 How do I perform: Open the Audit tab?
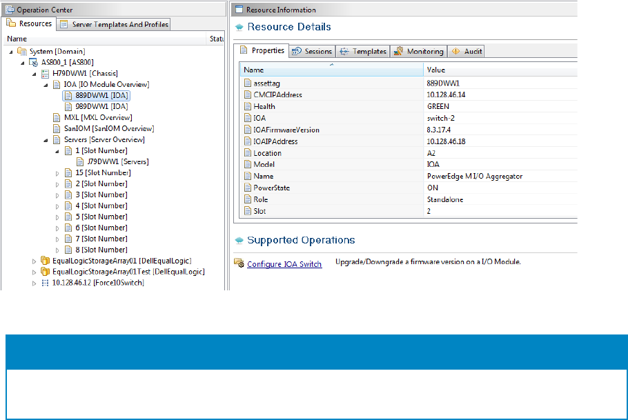point(467,51)
